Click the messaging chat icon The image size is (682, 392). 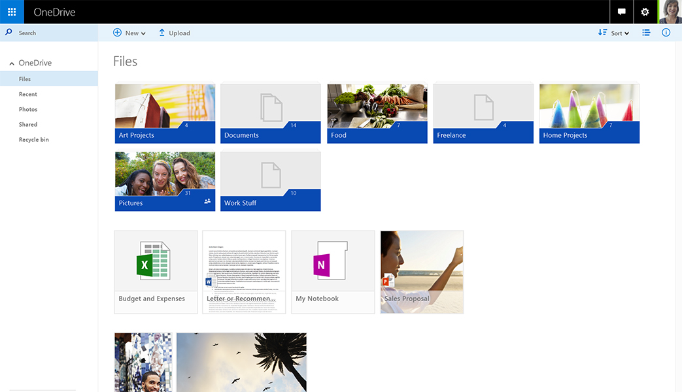621,12
